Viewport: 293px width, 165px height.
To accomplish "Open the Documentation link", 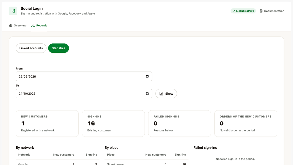I will tap(272, 11).
